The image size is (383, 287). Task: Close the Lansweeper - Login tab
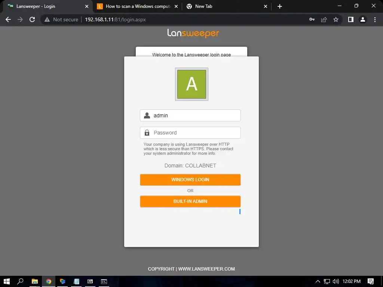[x=87, y=6]
